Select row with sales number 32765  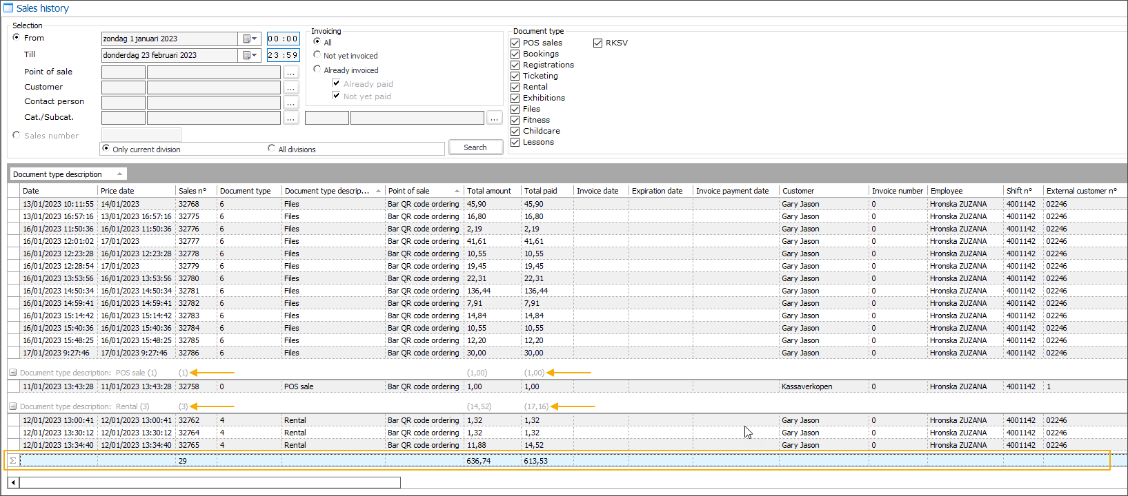[567, 445]
